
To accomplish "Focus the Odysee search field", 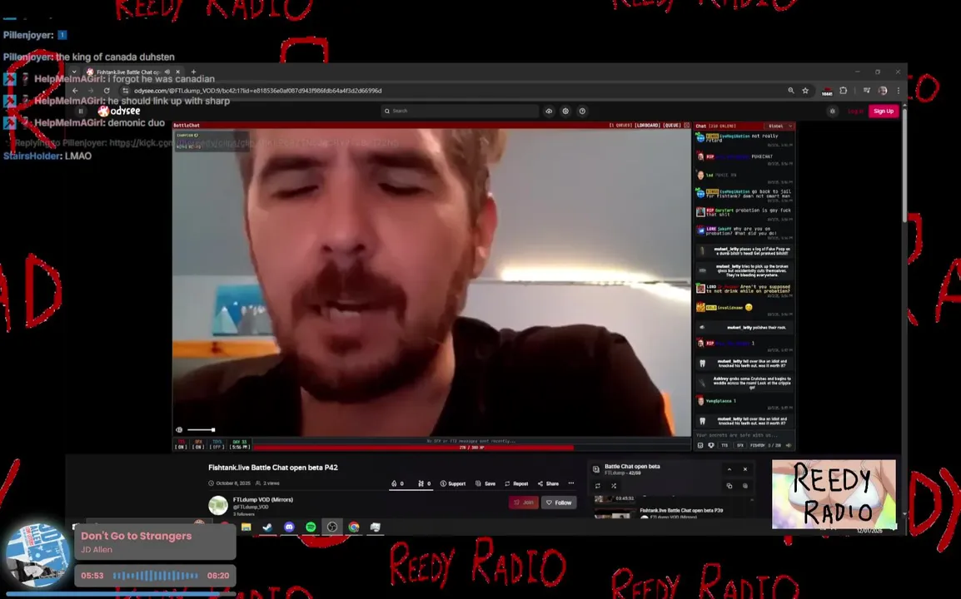I will point(460,111).
